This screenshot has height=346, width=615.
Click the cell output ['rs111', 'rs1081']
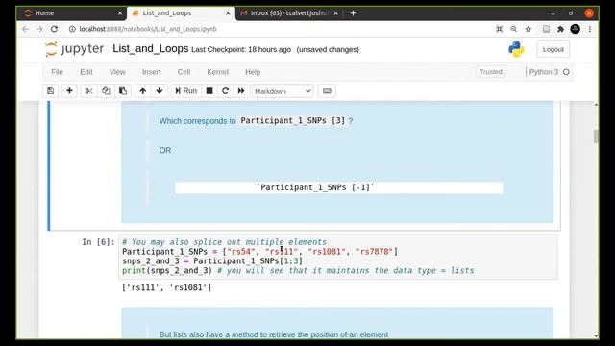point(166,287)
